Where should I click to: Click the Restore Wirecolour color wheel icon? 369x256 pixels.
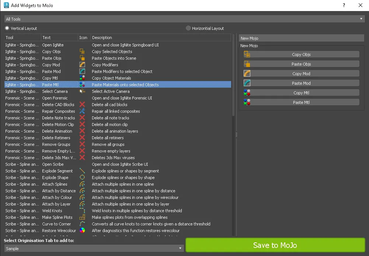(x=82, y=230)
